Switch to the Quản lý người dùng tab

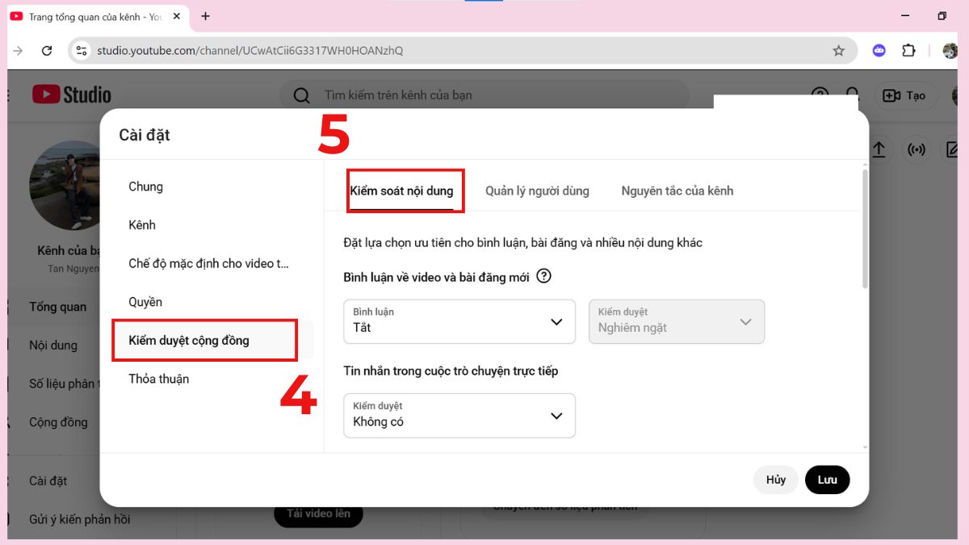coord(537,191)
